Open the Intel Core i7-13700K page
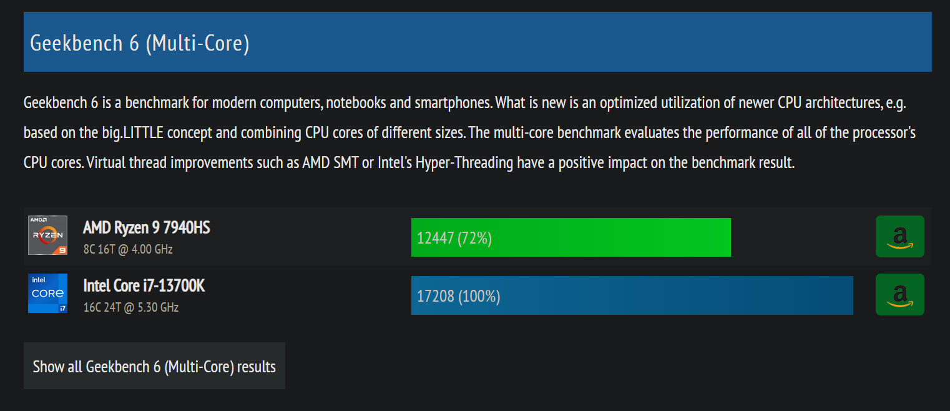 [144, 286]
